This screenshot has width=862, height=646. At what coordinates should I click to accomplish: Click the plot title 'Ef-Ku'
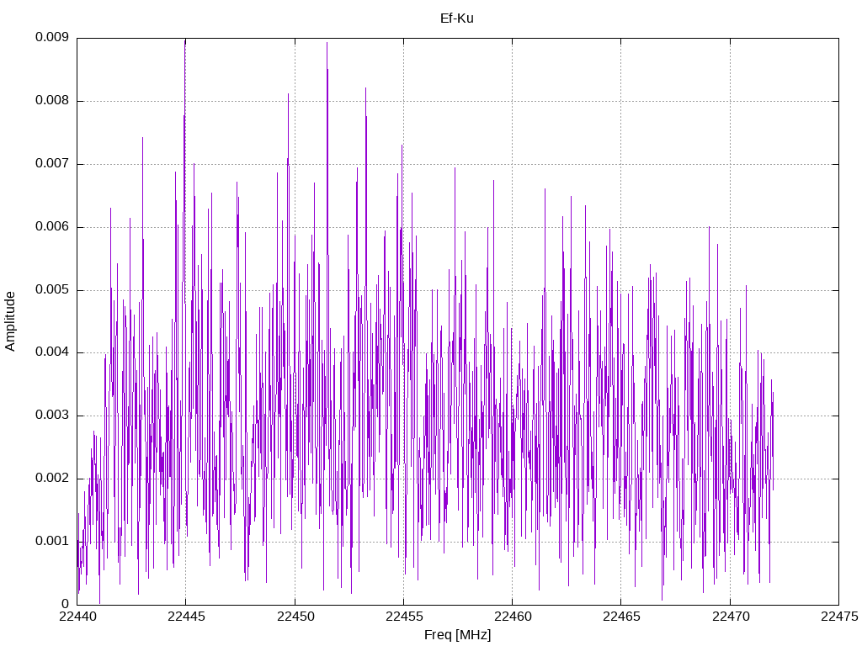pyautogui.click(x=457, y=19)
